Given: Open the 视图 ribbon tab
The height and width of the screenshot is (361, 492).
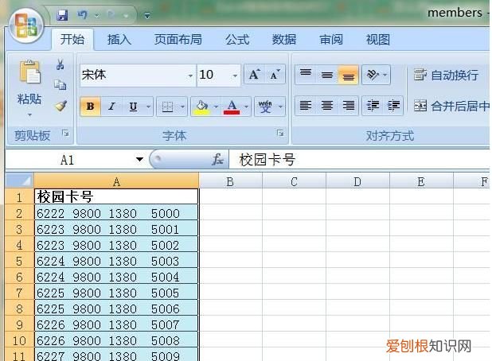Looking at the screenshot, I should click(378, 40).
